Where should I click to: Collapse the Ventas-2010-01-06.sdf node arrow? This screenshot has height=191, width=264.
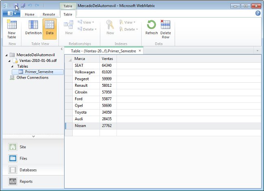pos(9,61)
